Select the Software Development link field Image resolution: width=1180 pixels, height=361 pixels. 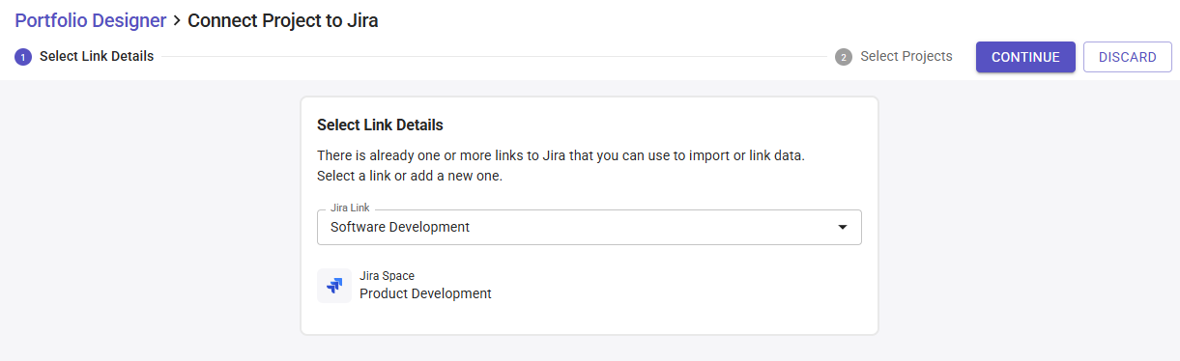pyautogui.click(x=590, y=228)
